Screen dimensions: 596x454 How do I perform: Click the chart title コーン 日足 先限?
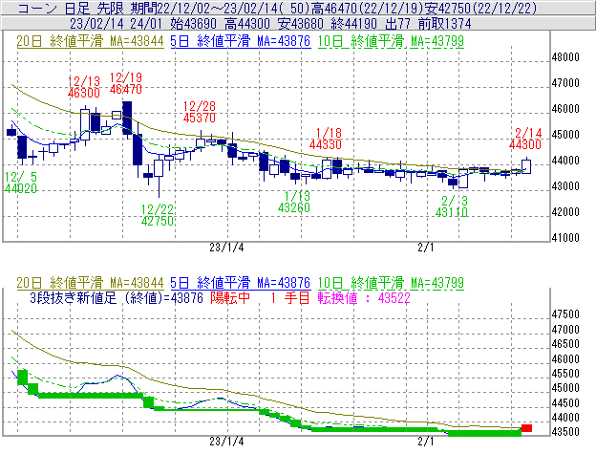pos(71,8)
